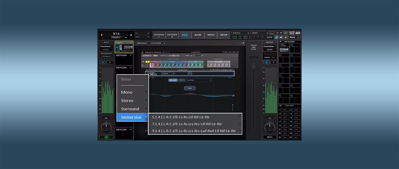Viewport: 399px width, 169px height.
Task: Select Instrument mode in Curves AQ
Action: [x=173, y=80]
